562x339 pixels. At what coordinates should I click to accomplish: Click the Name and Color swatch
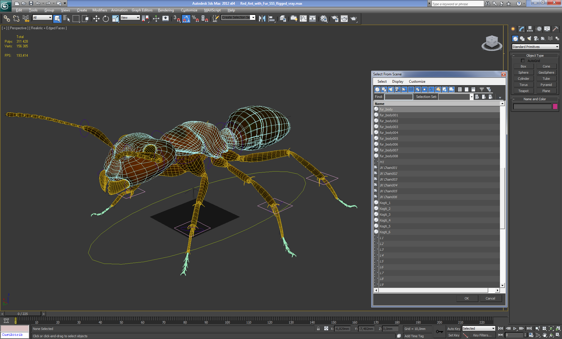[556, 106]
